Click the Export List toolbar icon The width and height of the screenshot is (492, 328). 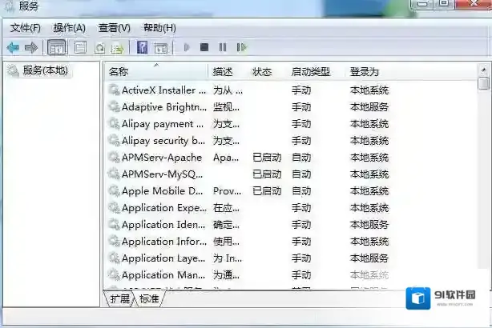pyautogui.click(x=117, y=48)
